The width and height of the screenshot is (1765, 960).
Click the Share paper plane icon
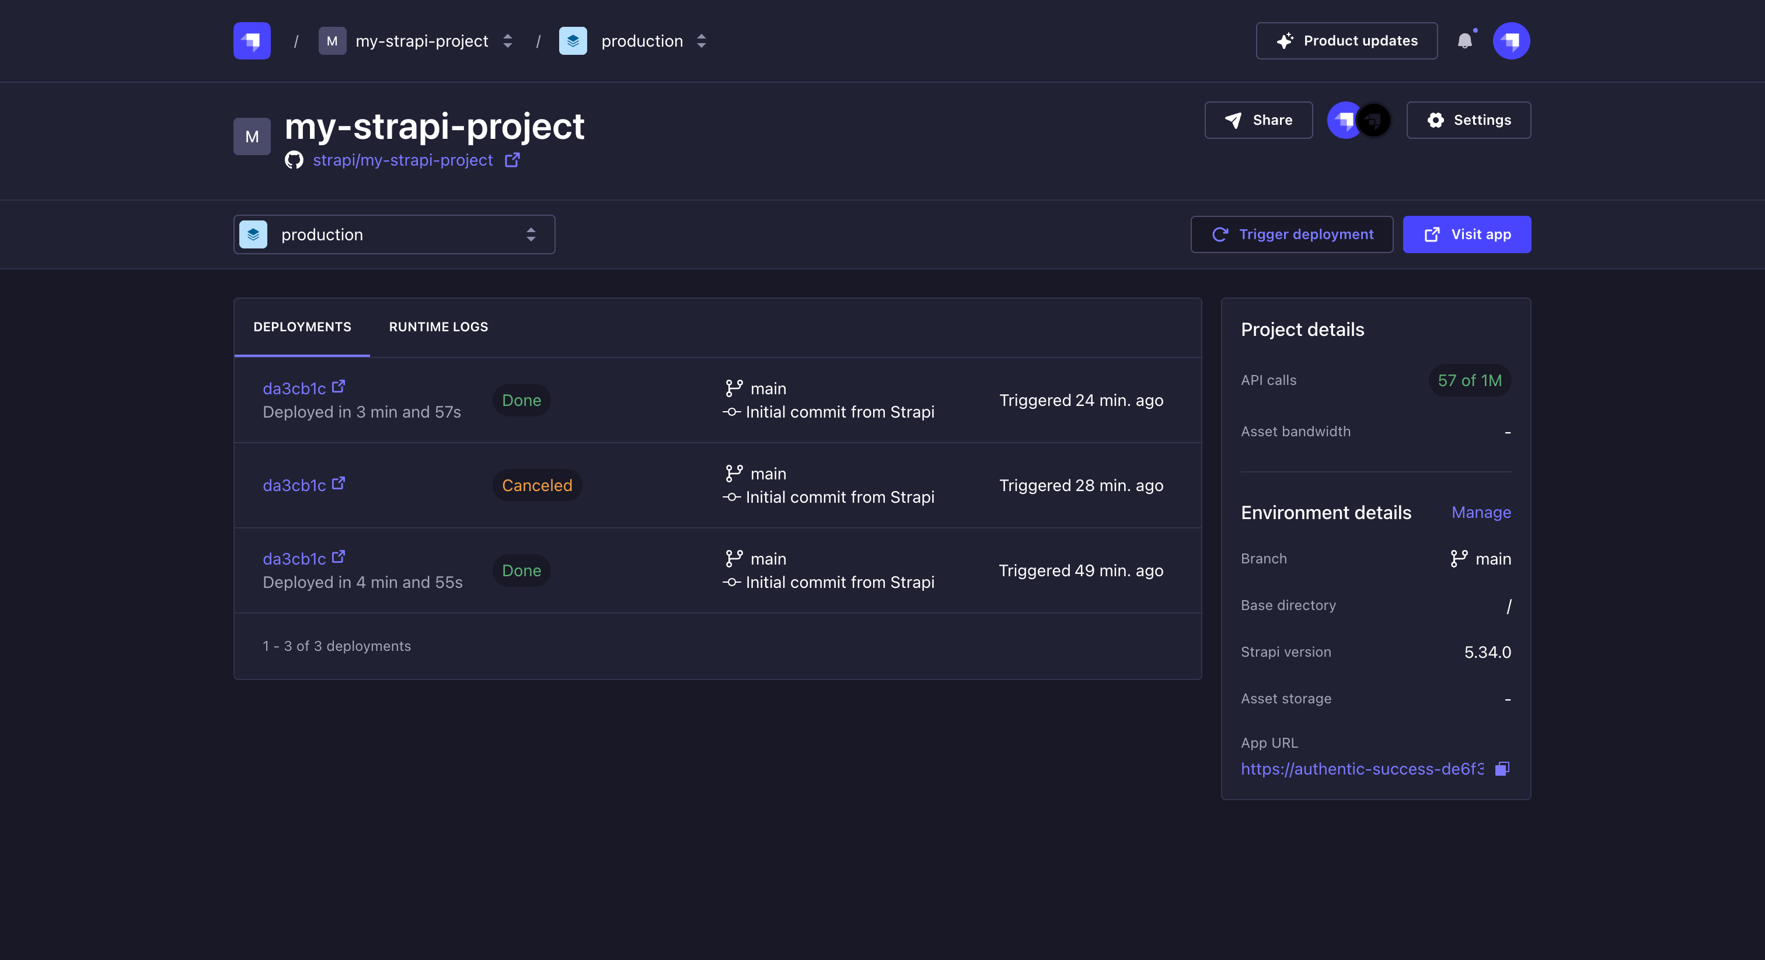[1232, 120]
